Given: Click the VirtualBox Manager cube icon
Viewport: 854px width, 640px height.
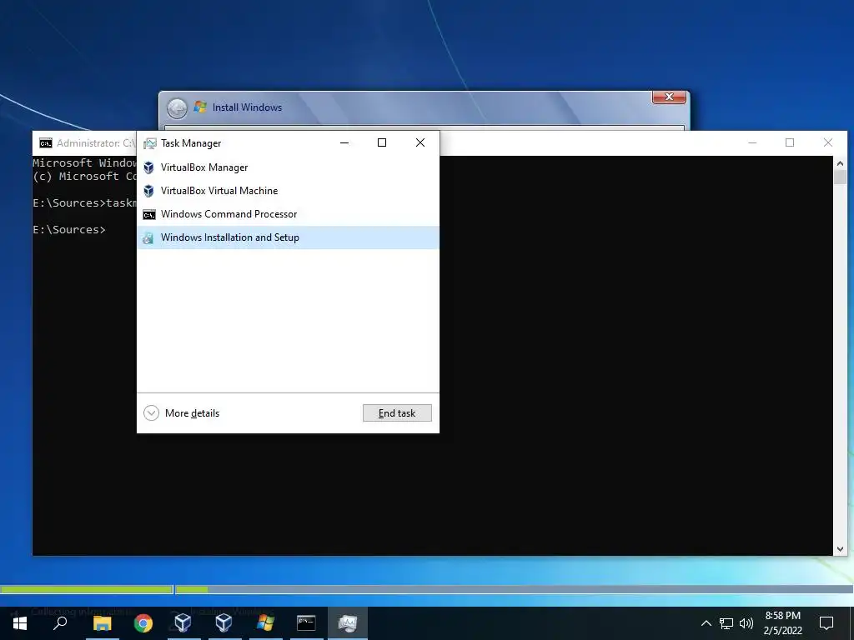Looking at the screenshot, I should click(148, 167).
